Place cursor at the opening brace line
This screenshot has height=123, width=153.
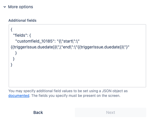tap(11, 29)
